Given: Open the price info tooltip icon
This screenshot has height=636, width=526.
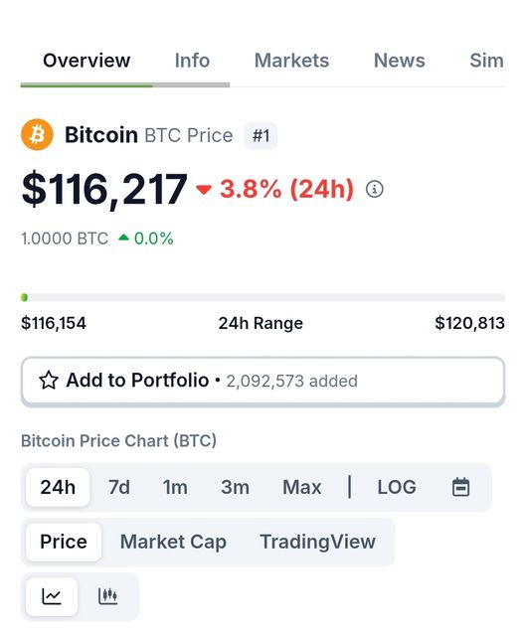Looking at the screenshot, I should [374, 189].
